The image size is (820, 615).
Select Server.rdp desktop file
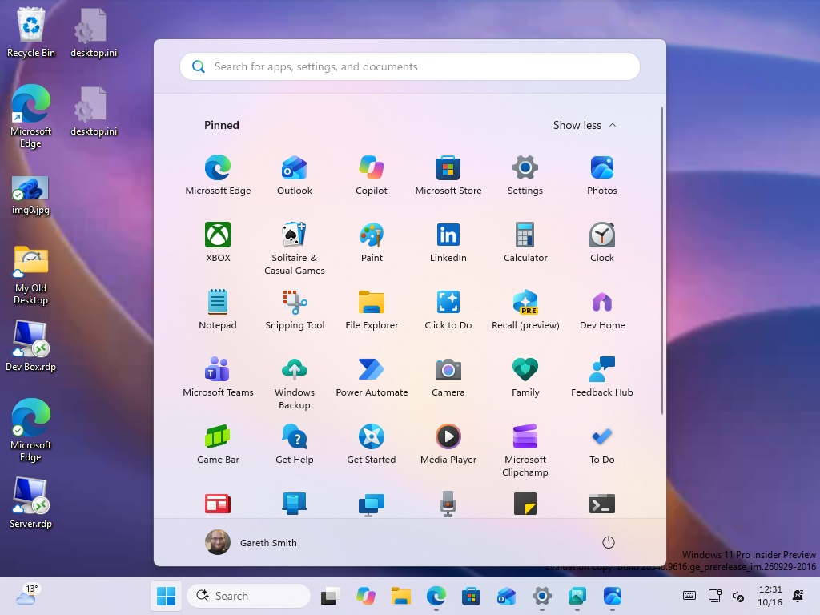click(31, 503)
